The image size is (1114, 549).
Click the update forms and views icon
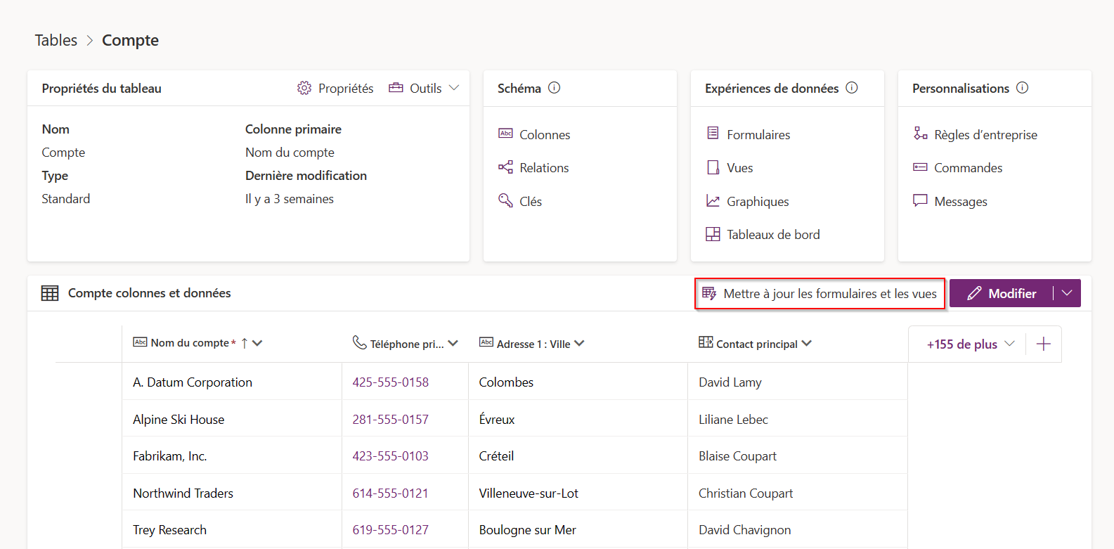coord(709,293)
